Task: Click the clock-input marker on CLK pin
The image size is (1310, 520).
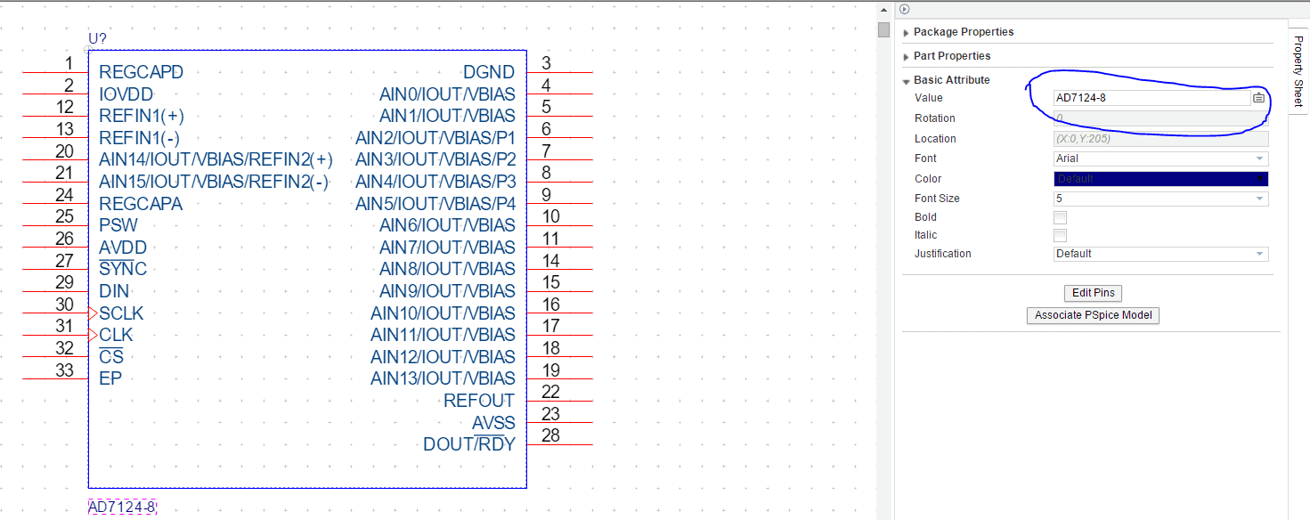Action: 93,335
